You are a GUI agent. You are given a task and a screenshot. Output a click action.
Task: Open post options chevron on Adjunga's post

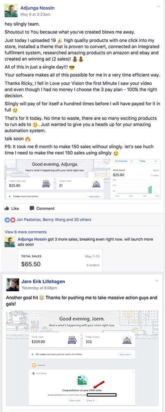(158, 6)
